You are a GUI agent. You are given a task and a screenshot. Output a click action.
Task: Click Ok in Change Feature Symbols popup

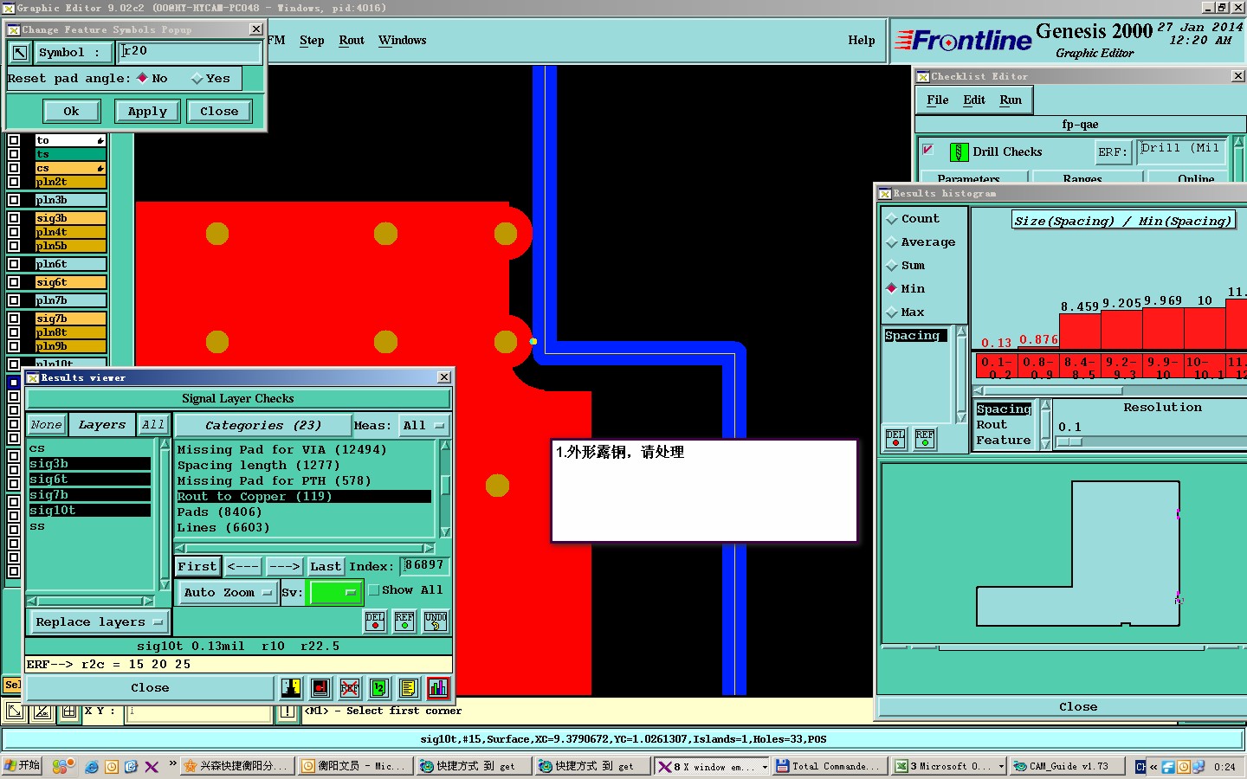tap(71, 112)
